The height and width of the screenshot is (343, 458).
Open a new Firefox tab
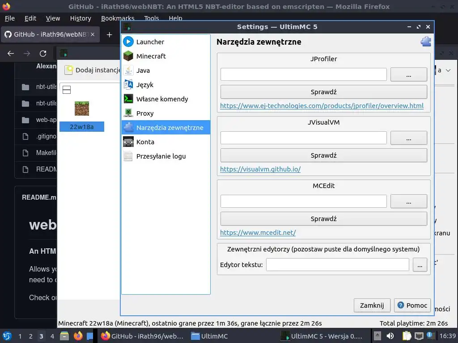[x=109, y=35]
